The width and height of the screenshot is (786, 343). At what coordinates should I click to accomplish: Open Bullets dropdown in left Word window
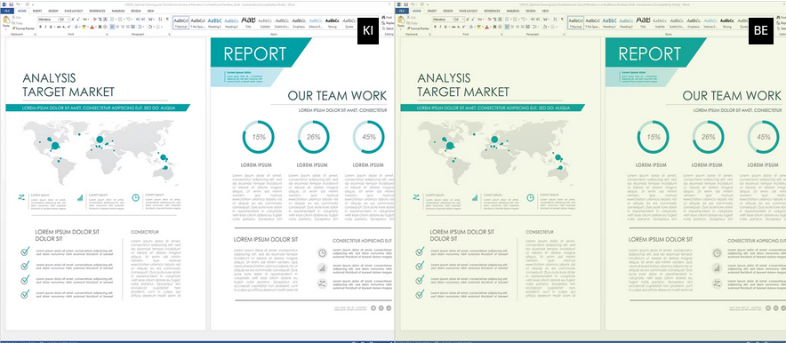coord(116,19)
